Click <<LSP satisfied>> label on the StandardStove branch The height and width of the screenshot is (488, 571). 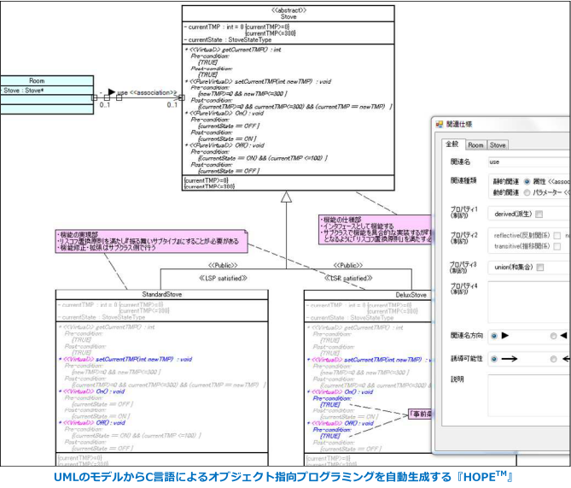pyautogui.click(x=224, y=279)
